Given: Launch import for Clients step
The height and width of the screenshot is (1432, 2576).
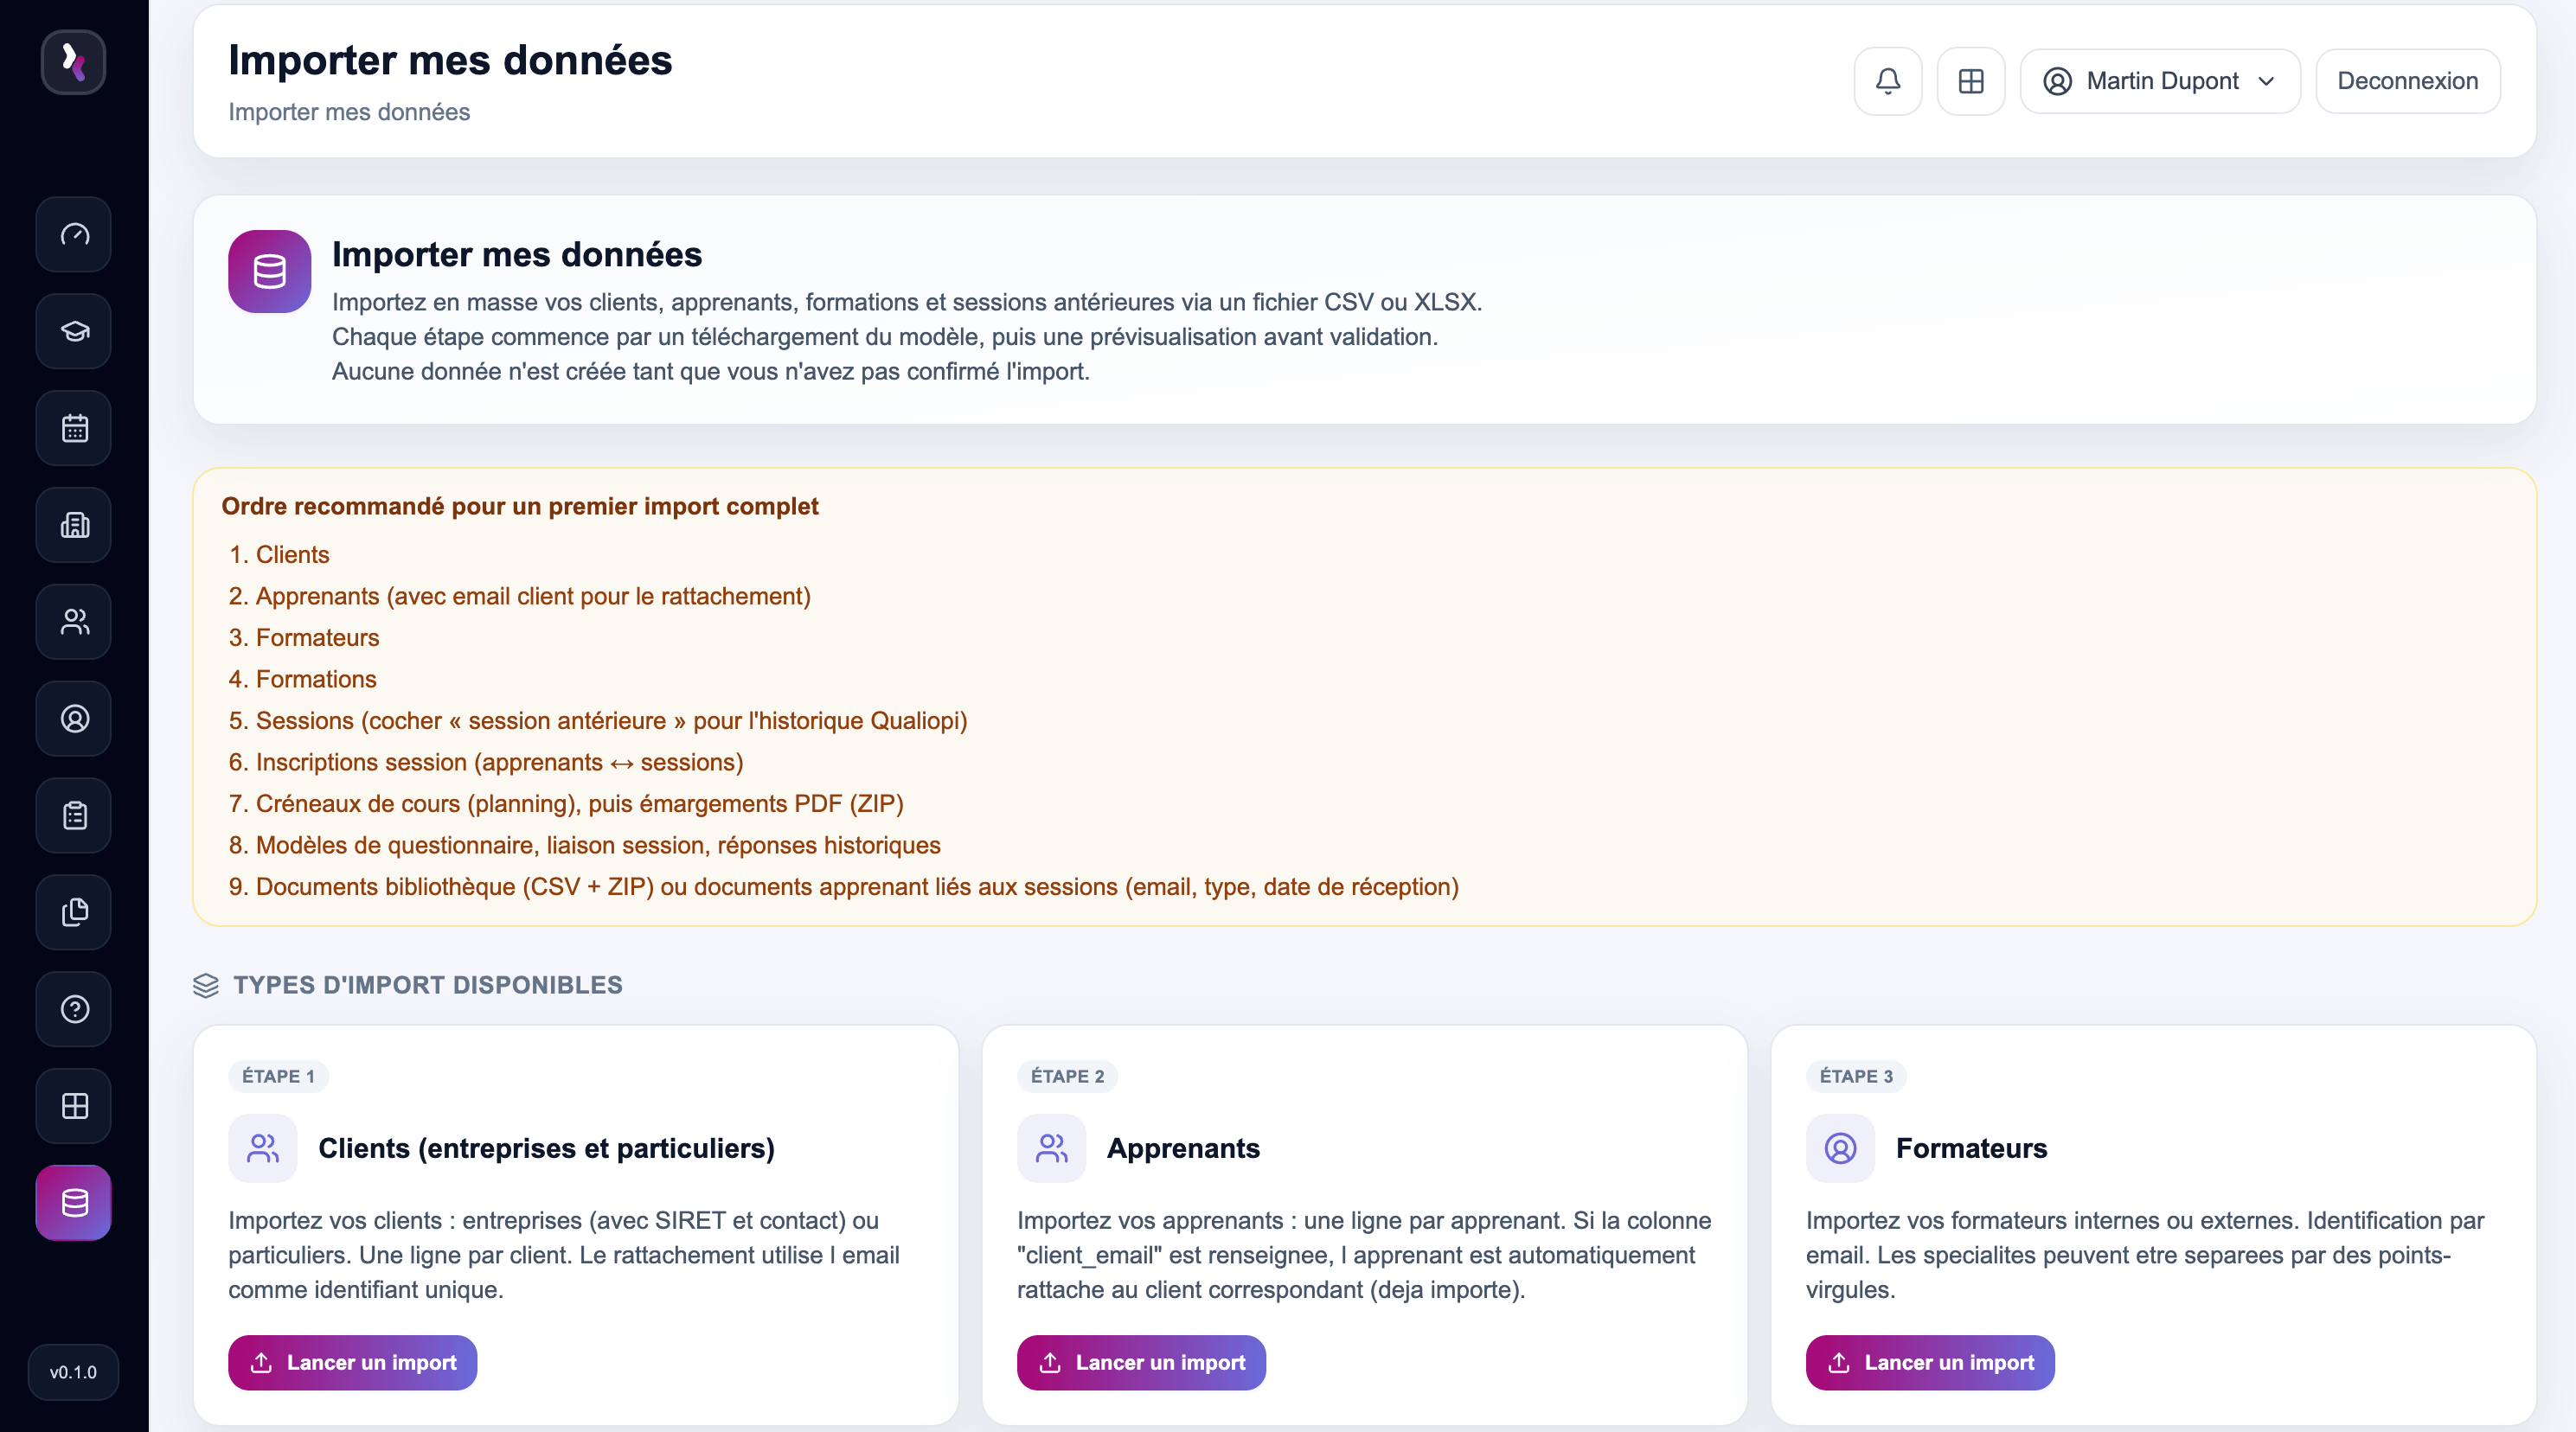Looking at the screenshot, I should pyautogui.click(x=352, y=1362).
